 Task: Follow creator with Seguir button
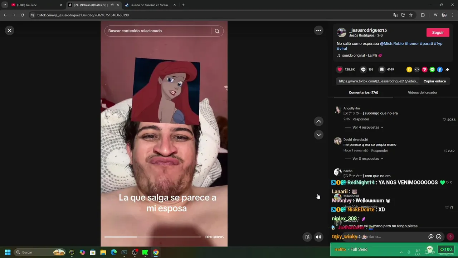pyautogui.click(x=438, y=33)
